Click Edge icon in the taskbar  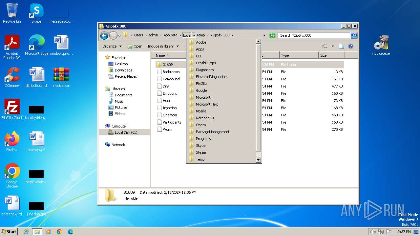click(x=71, y=232)
